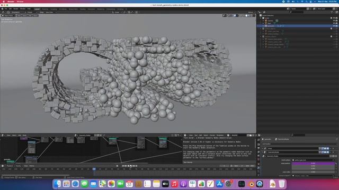Switch viewport to solid shading
The image size is (339, 190).
246,15
